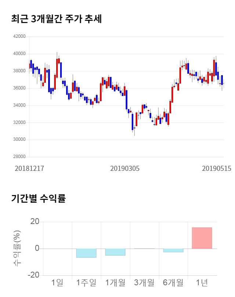Select the 1년 period label

(202, 283)
